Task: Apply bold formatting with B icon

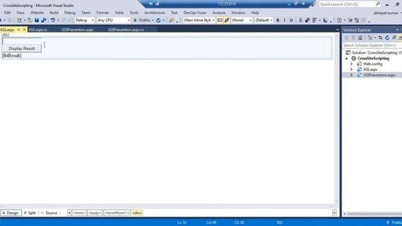Action: [278, 20]
